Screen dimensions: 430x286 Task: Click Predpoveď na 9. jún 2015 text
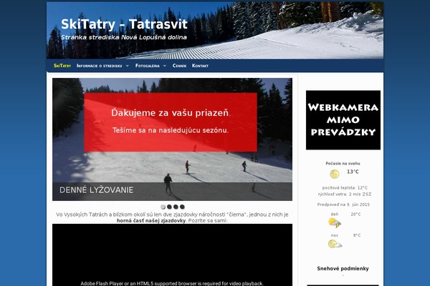tap(343, 204)
